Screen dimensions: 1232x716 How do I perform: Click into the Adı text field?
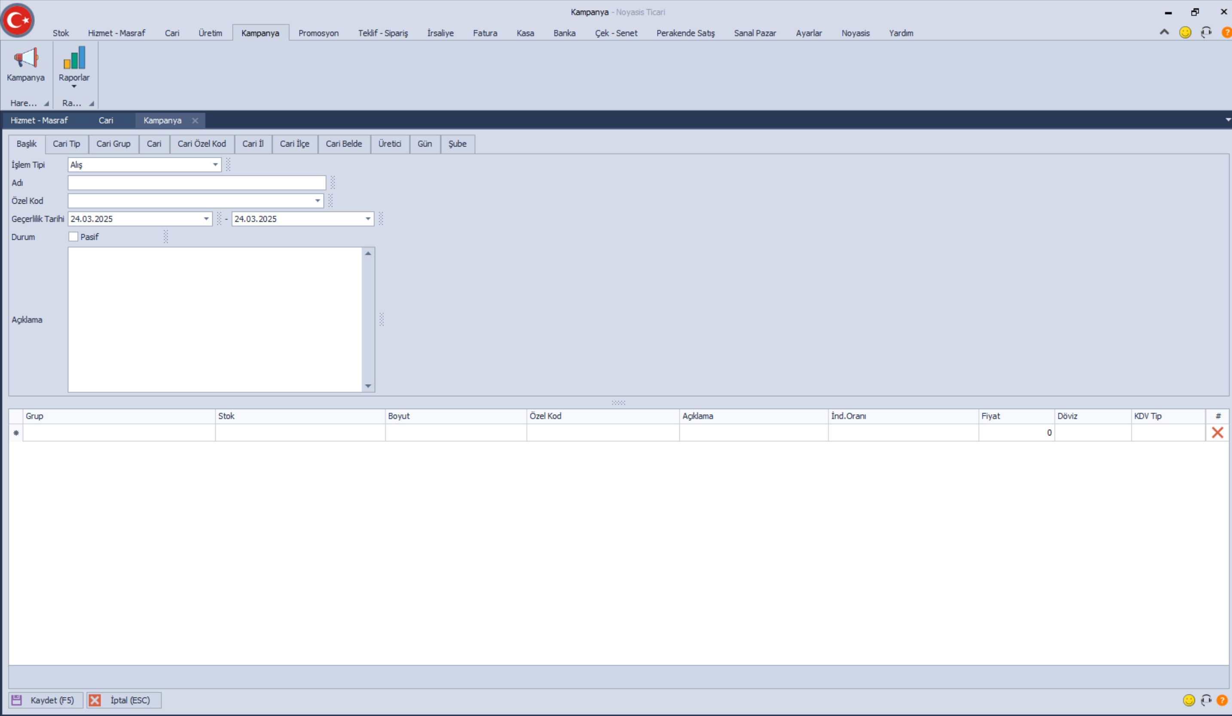[197, 183]
